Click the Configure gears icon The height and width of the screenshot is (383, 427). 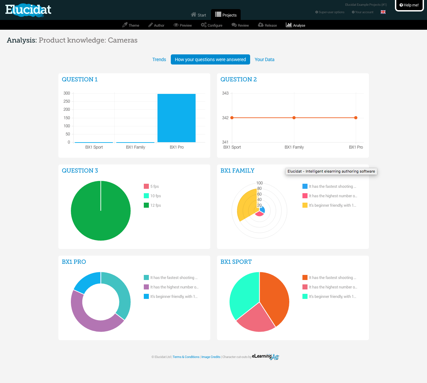pyautogui.click(x=204, y=25)
